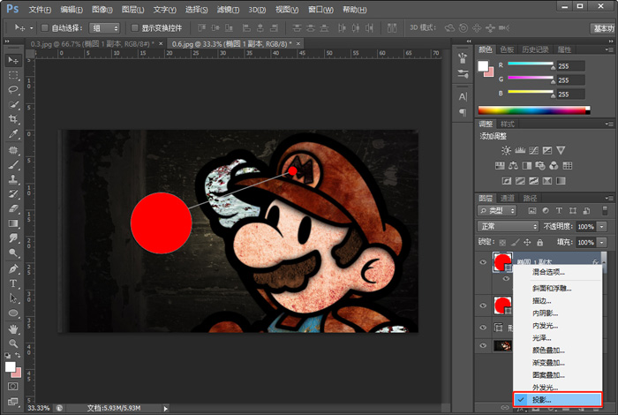Image resolution: width=618 pixels, height=415 pixels.
Task: Open the 文件 menu
Action: point(40,10)
